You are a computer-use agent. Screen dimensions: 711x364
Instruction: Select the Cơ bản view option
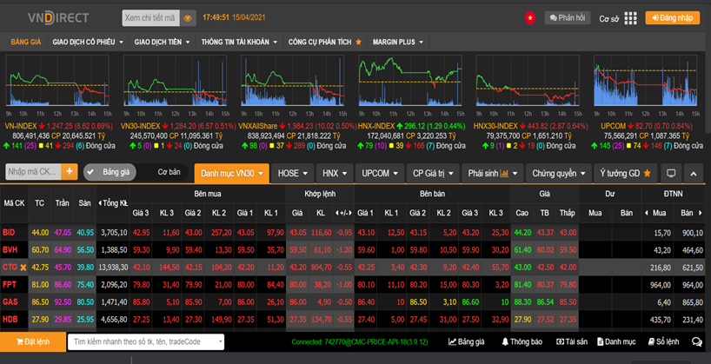169,172
